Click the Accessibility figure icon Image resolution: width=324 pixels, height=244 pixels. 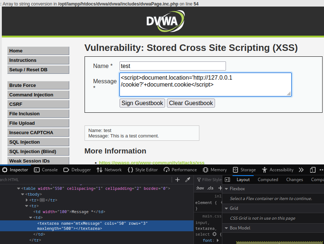pyautogui.click(x=265, y=170)
